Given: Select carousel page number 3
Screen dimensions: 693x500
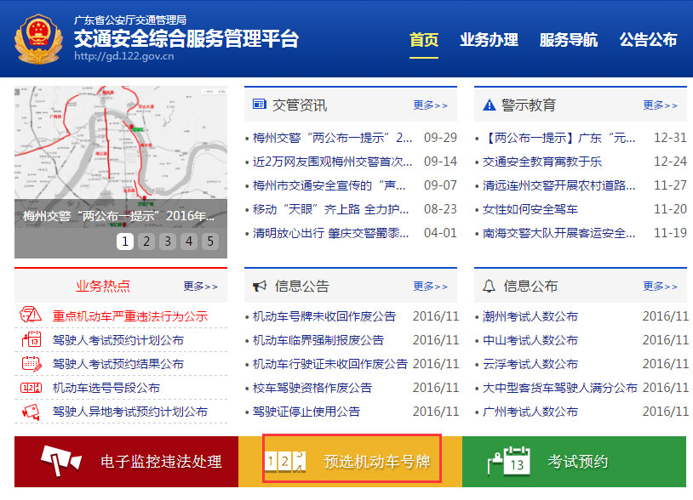Looking at the screenshot, I should coord(167,241).
